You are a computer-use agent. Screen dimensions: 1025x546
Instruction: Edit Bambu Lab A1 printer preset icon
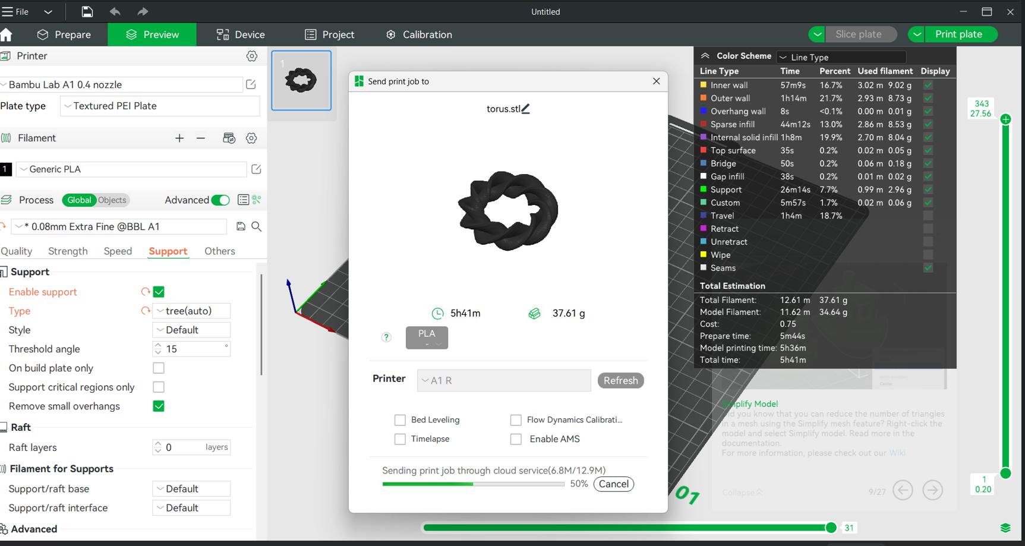coord(251,84)
